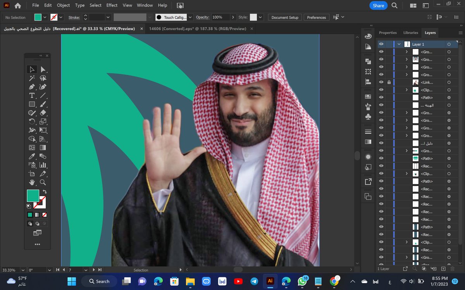This screenshot has width=465, height=290.
Task: Pick the Gradient tool in toolbox
Action: (x=43, y=148)
